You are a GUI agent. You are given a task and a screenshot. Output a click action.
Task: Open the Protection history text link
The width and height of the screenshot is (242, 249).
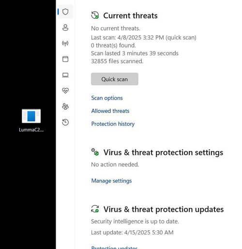pyautogui.click(x=113, y=124)
